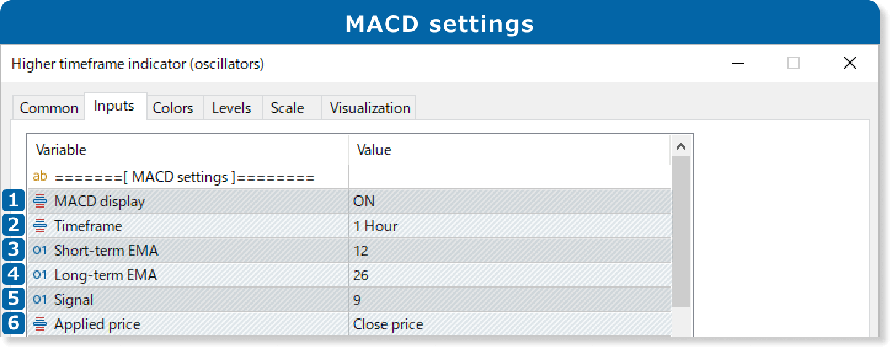This screenshot has width=892, height=349.
Task: Switch to the Common tab
Action: [49, 108]
